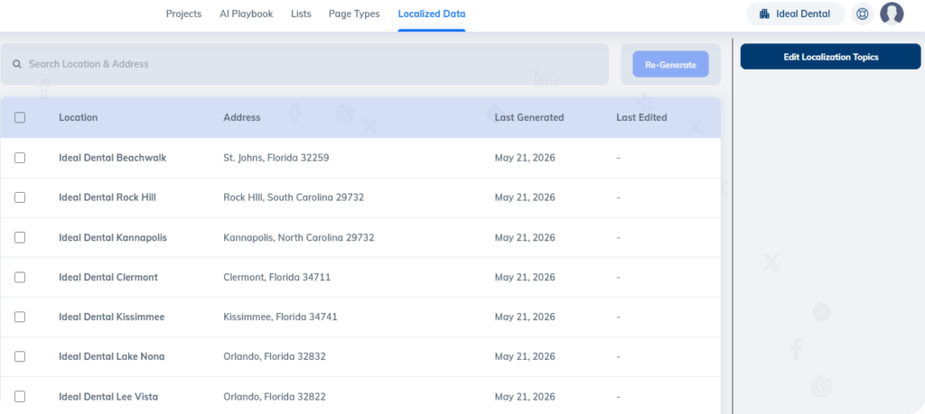This screenshot has height=414, width=925.
Task: Open the Ideal Dental Rock Hill location
Action: [107, 198]
